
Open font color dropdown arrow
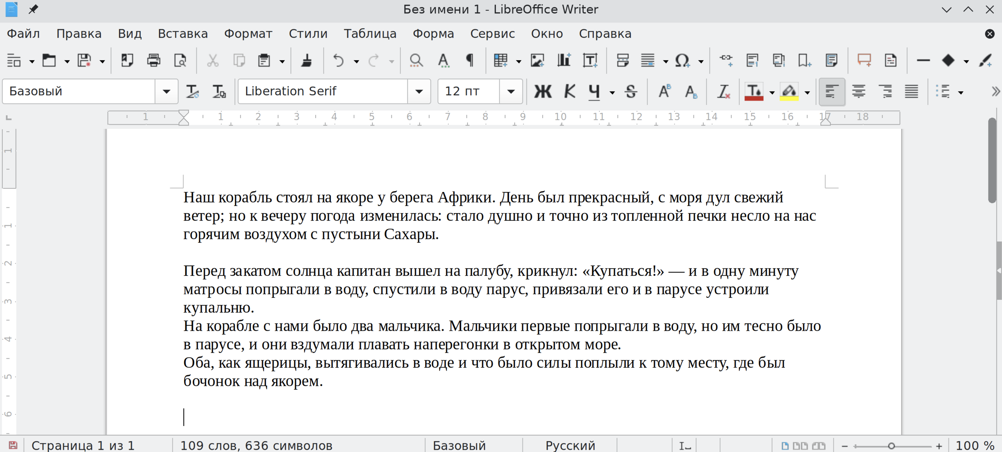point(772,93)
